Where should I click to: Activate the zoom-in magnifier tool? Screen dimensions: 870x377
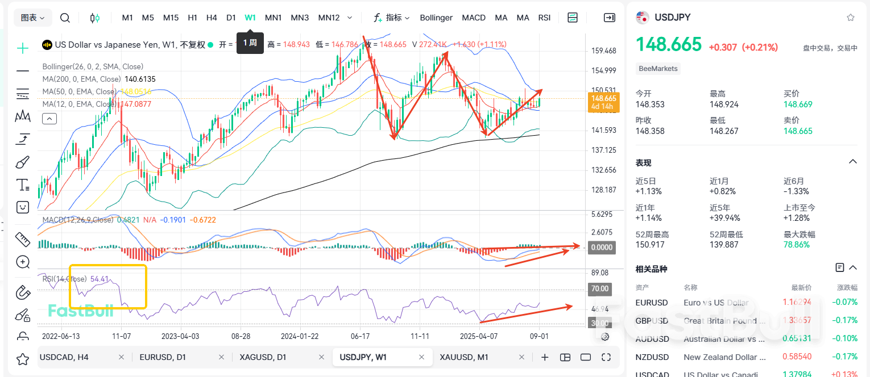tap(23, 262)
